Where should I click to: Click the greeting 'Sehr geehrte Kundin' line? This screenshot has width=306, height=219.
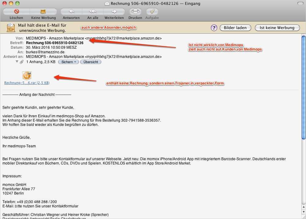[38, 108]
